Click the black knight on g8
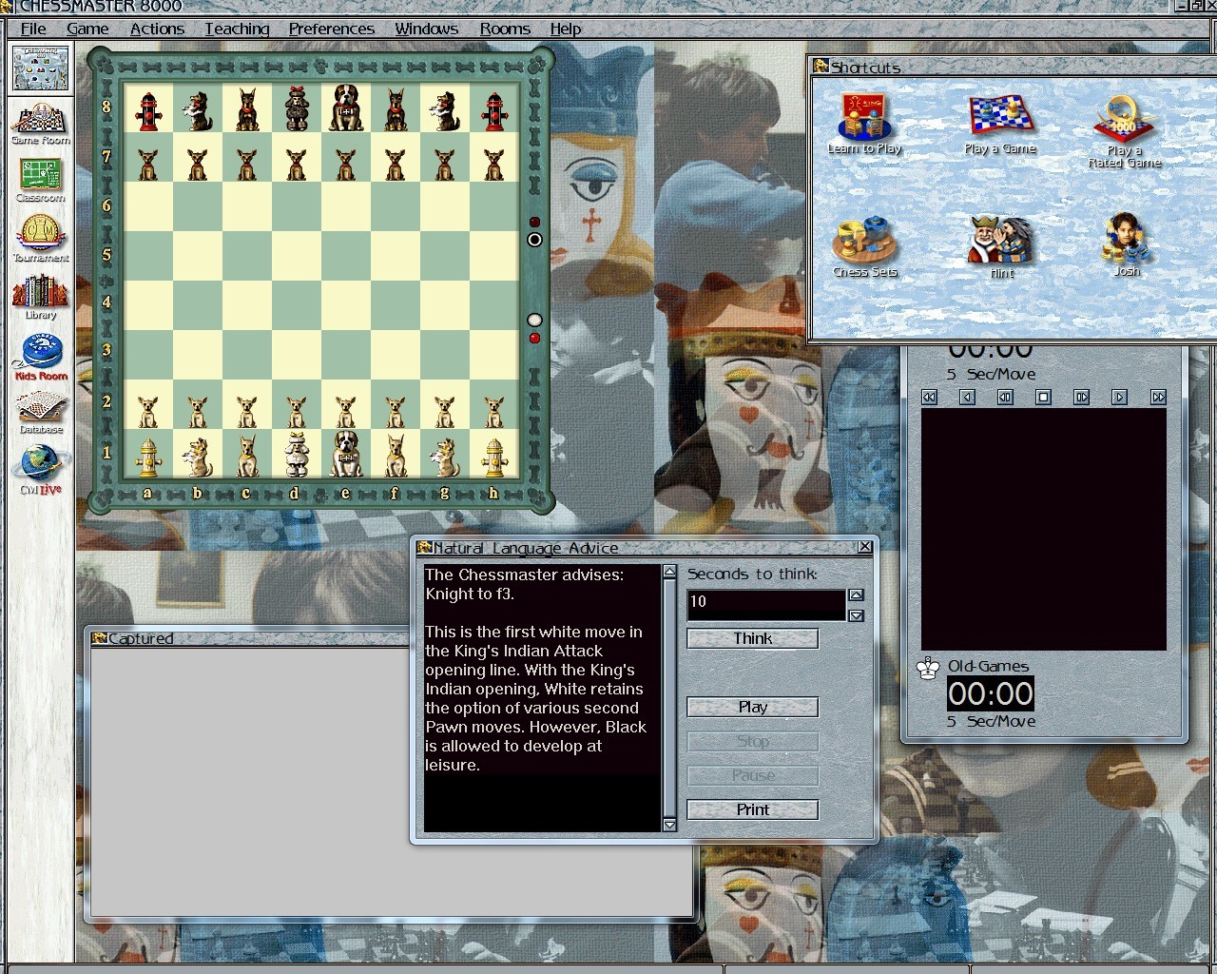This screenshot has width=1217, height=974. coord(445,110)
